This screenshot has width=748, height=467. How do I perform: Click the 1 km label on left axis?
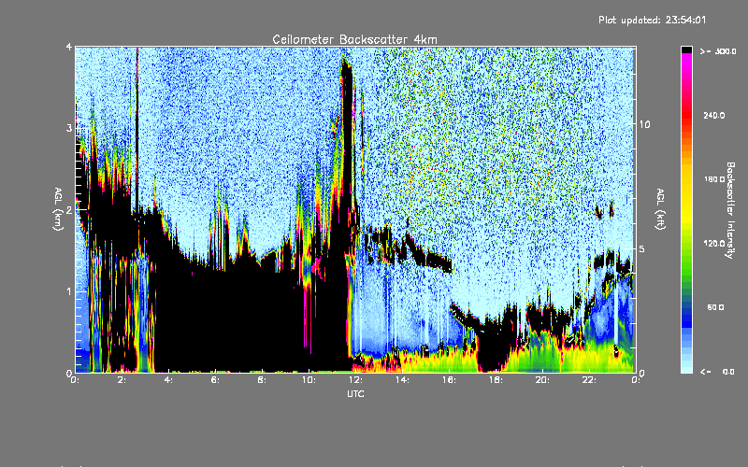point(69,291)
